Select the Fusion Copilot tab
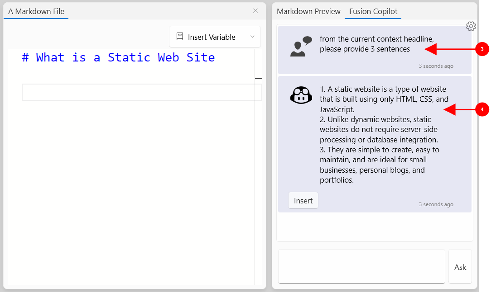The image size is (491, 292). (x=373, y=11)
